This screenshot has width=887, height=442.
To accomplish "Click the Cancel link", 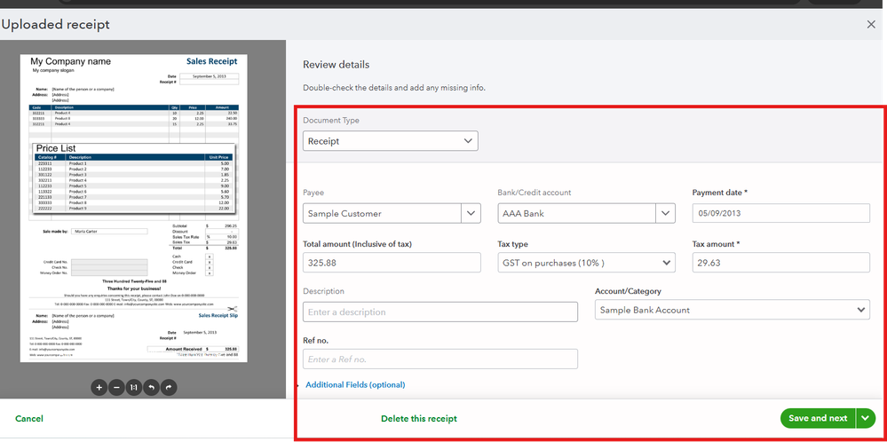I will [29, 419].
